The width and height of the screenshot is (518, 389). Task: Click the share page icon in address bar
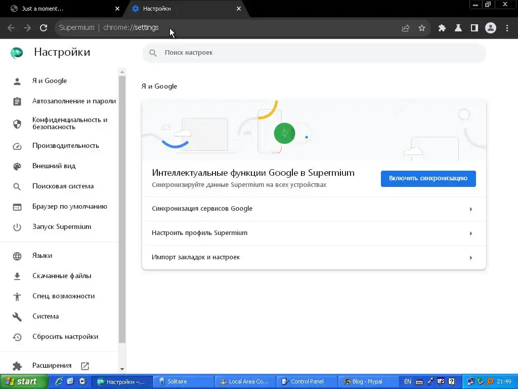coord(405,28)
